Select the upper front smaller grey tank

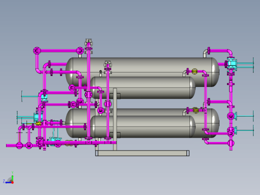142,87
